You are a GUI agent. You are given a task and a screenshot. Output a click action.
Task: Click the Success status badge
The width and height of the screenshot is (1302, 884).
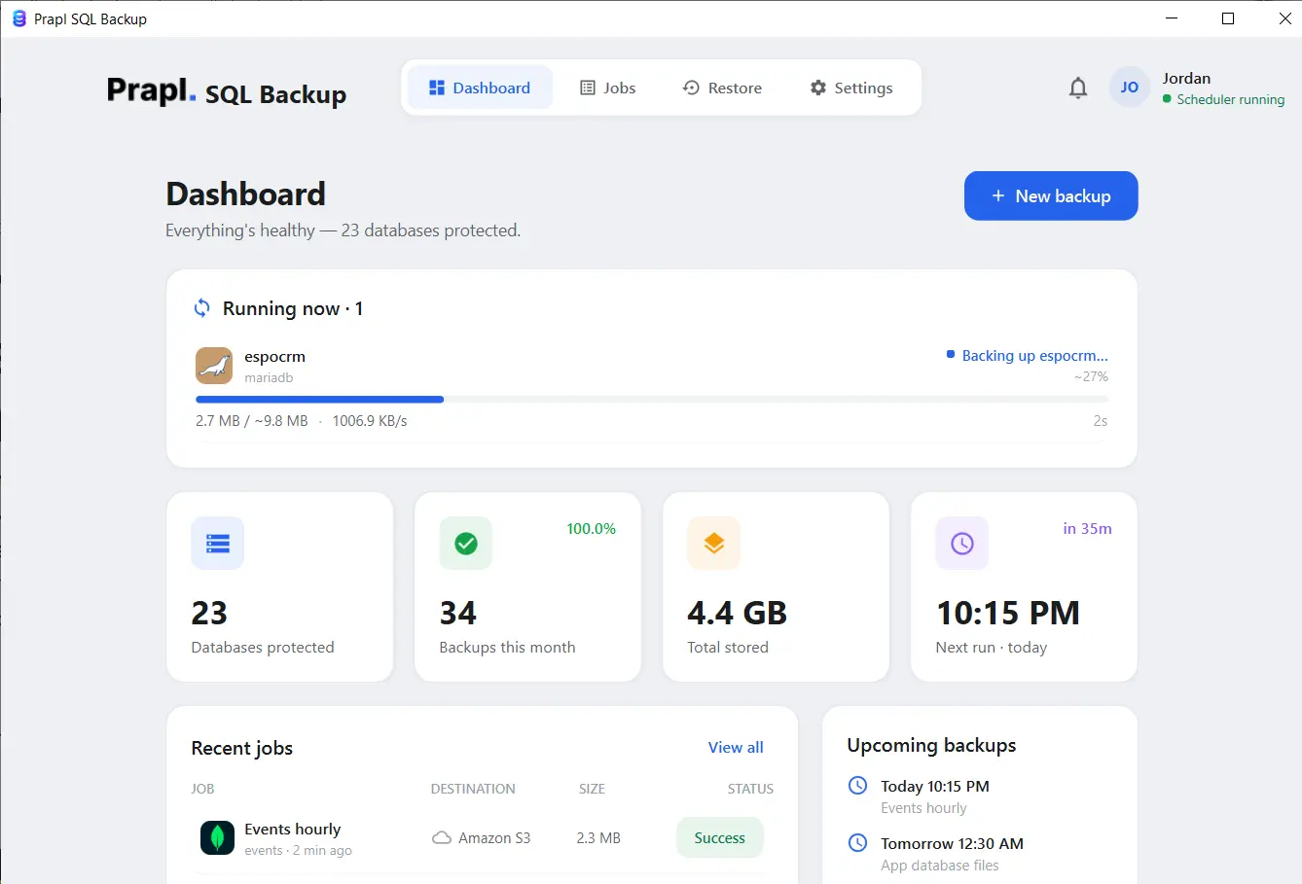coord(720,837)
